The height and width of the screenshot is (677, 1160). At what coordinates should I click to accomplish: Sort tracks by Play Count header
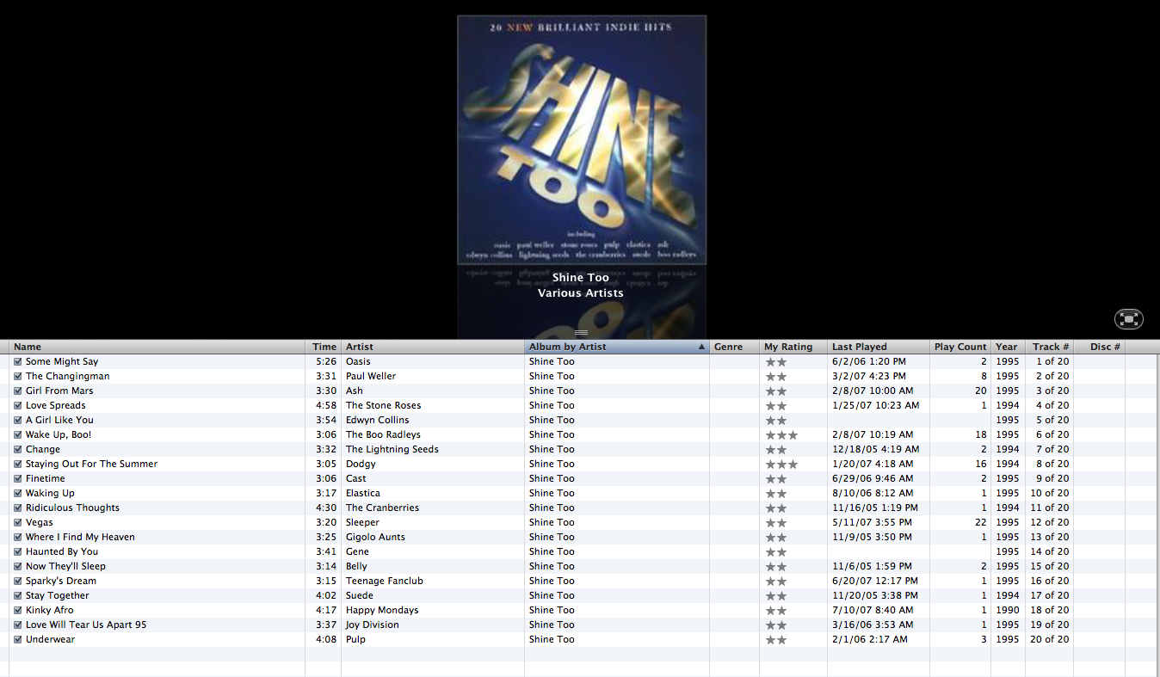pos(960,347)
